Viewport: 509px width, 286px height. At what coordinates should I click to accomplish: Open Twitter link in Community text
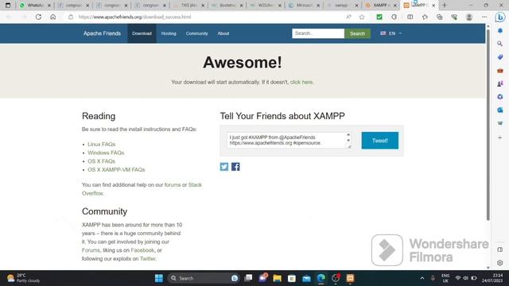(148, 258)
